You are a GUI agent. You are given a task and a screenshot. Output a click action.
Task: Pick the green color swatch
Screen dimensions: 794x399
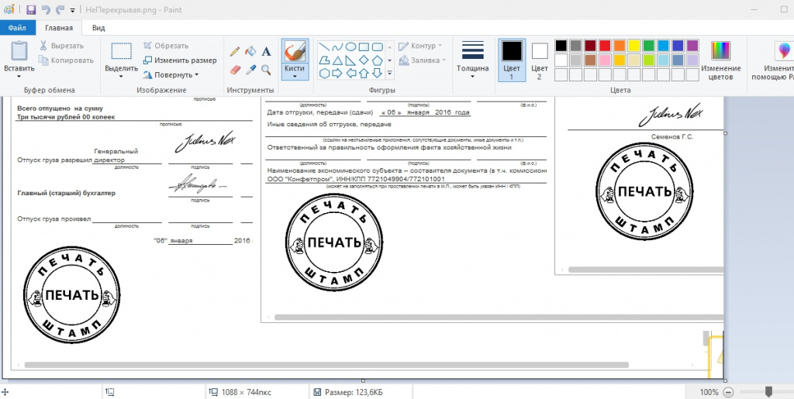(649, 46)
